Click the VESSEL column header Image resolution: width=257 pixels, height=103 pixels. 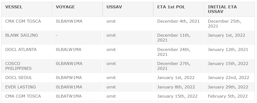point(27,9)
